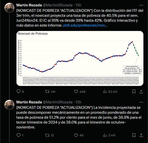Like the second tweet with 49 likes
This screenshot has height=143, width=148.
pos(79,135)
